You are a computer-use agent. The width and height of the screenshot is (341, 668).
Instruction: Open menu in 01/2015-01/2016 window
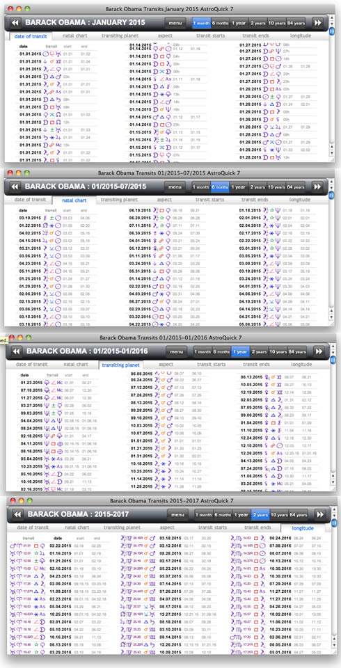(176, 352)
